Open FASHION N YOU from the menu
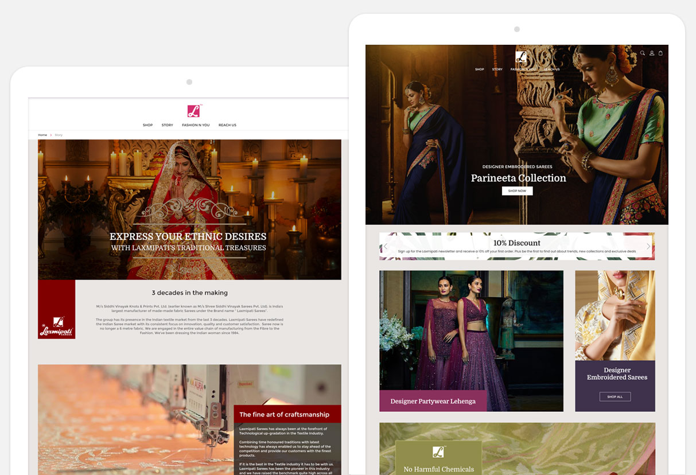696x475 pixels. [523, 69]
